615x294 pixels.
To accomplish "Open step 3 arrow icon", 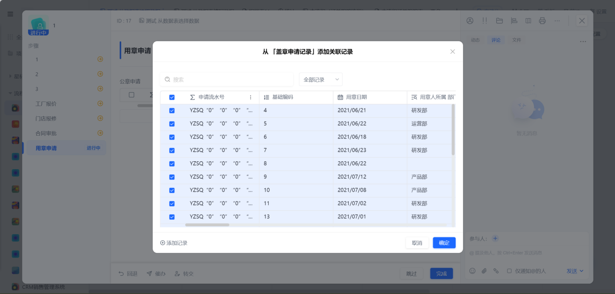I will pos(100,89).
